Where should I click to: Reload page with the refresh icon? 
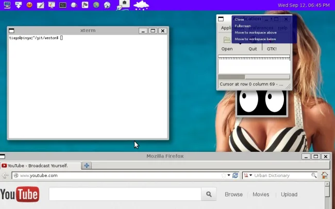235,176
